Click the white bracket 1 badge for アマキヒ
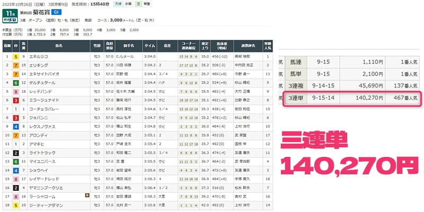This screenshot has height=212, width=424. coord(16,144)
